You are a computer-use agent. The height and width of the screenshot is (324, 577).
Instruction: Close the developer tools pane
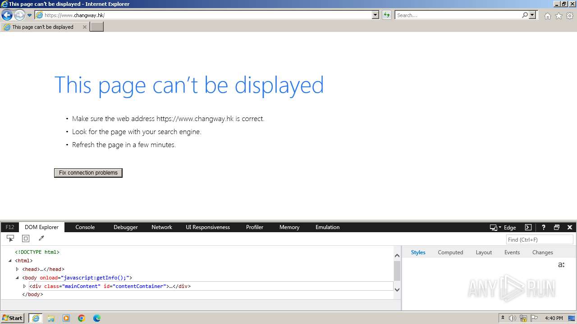(570, 227)
